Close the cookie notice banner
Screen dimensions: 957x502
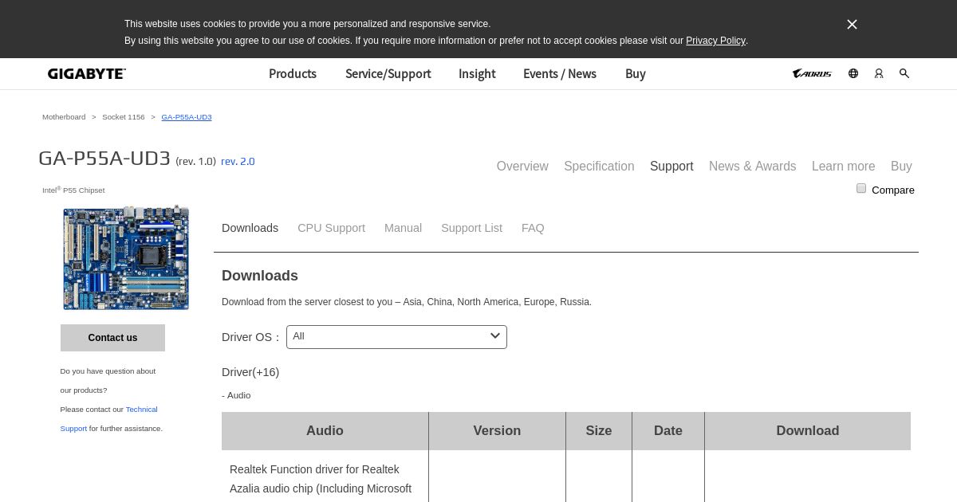[x=852, y=25]
